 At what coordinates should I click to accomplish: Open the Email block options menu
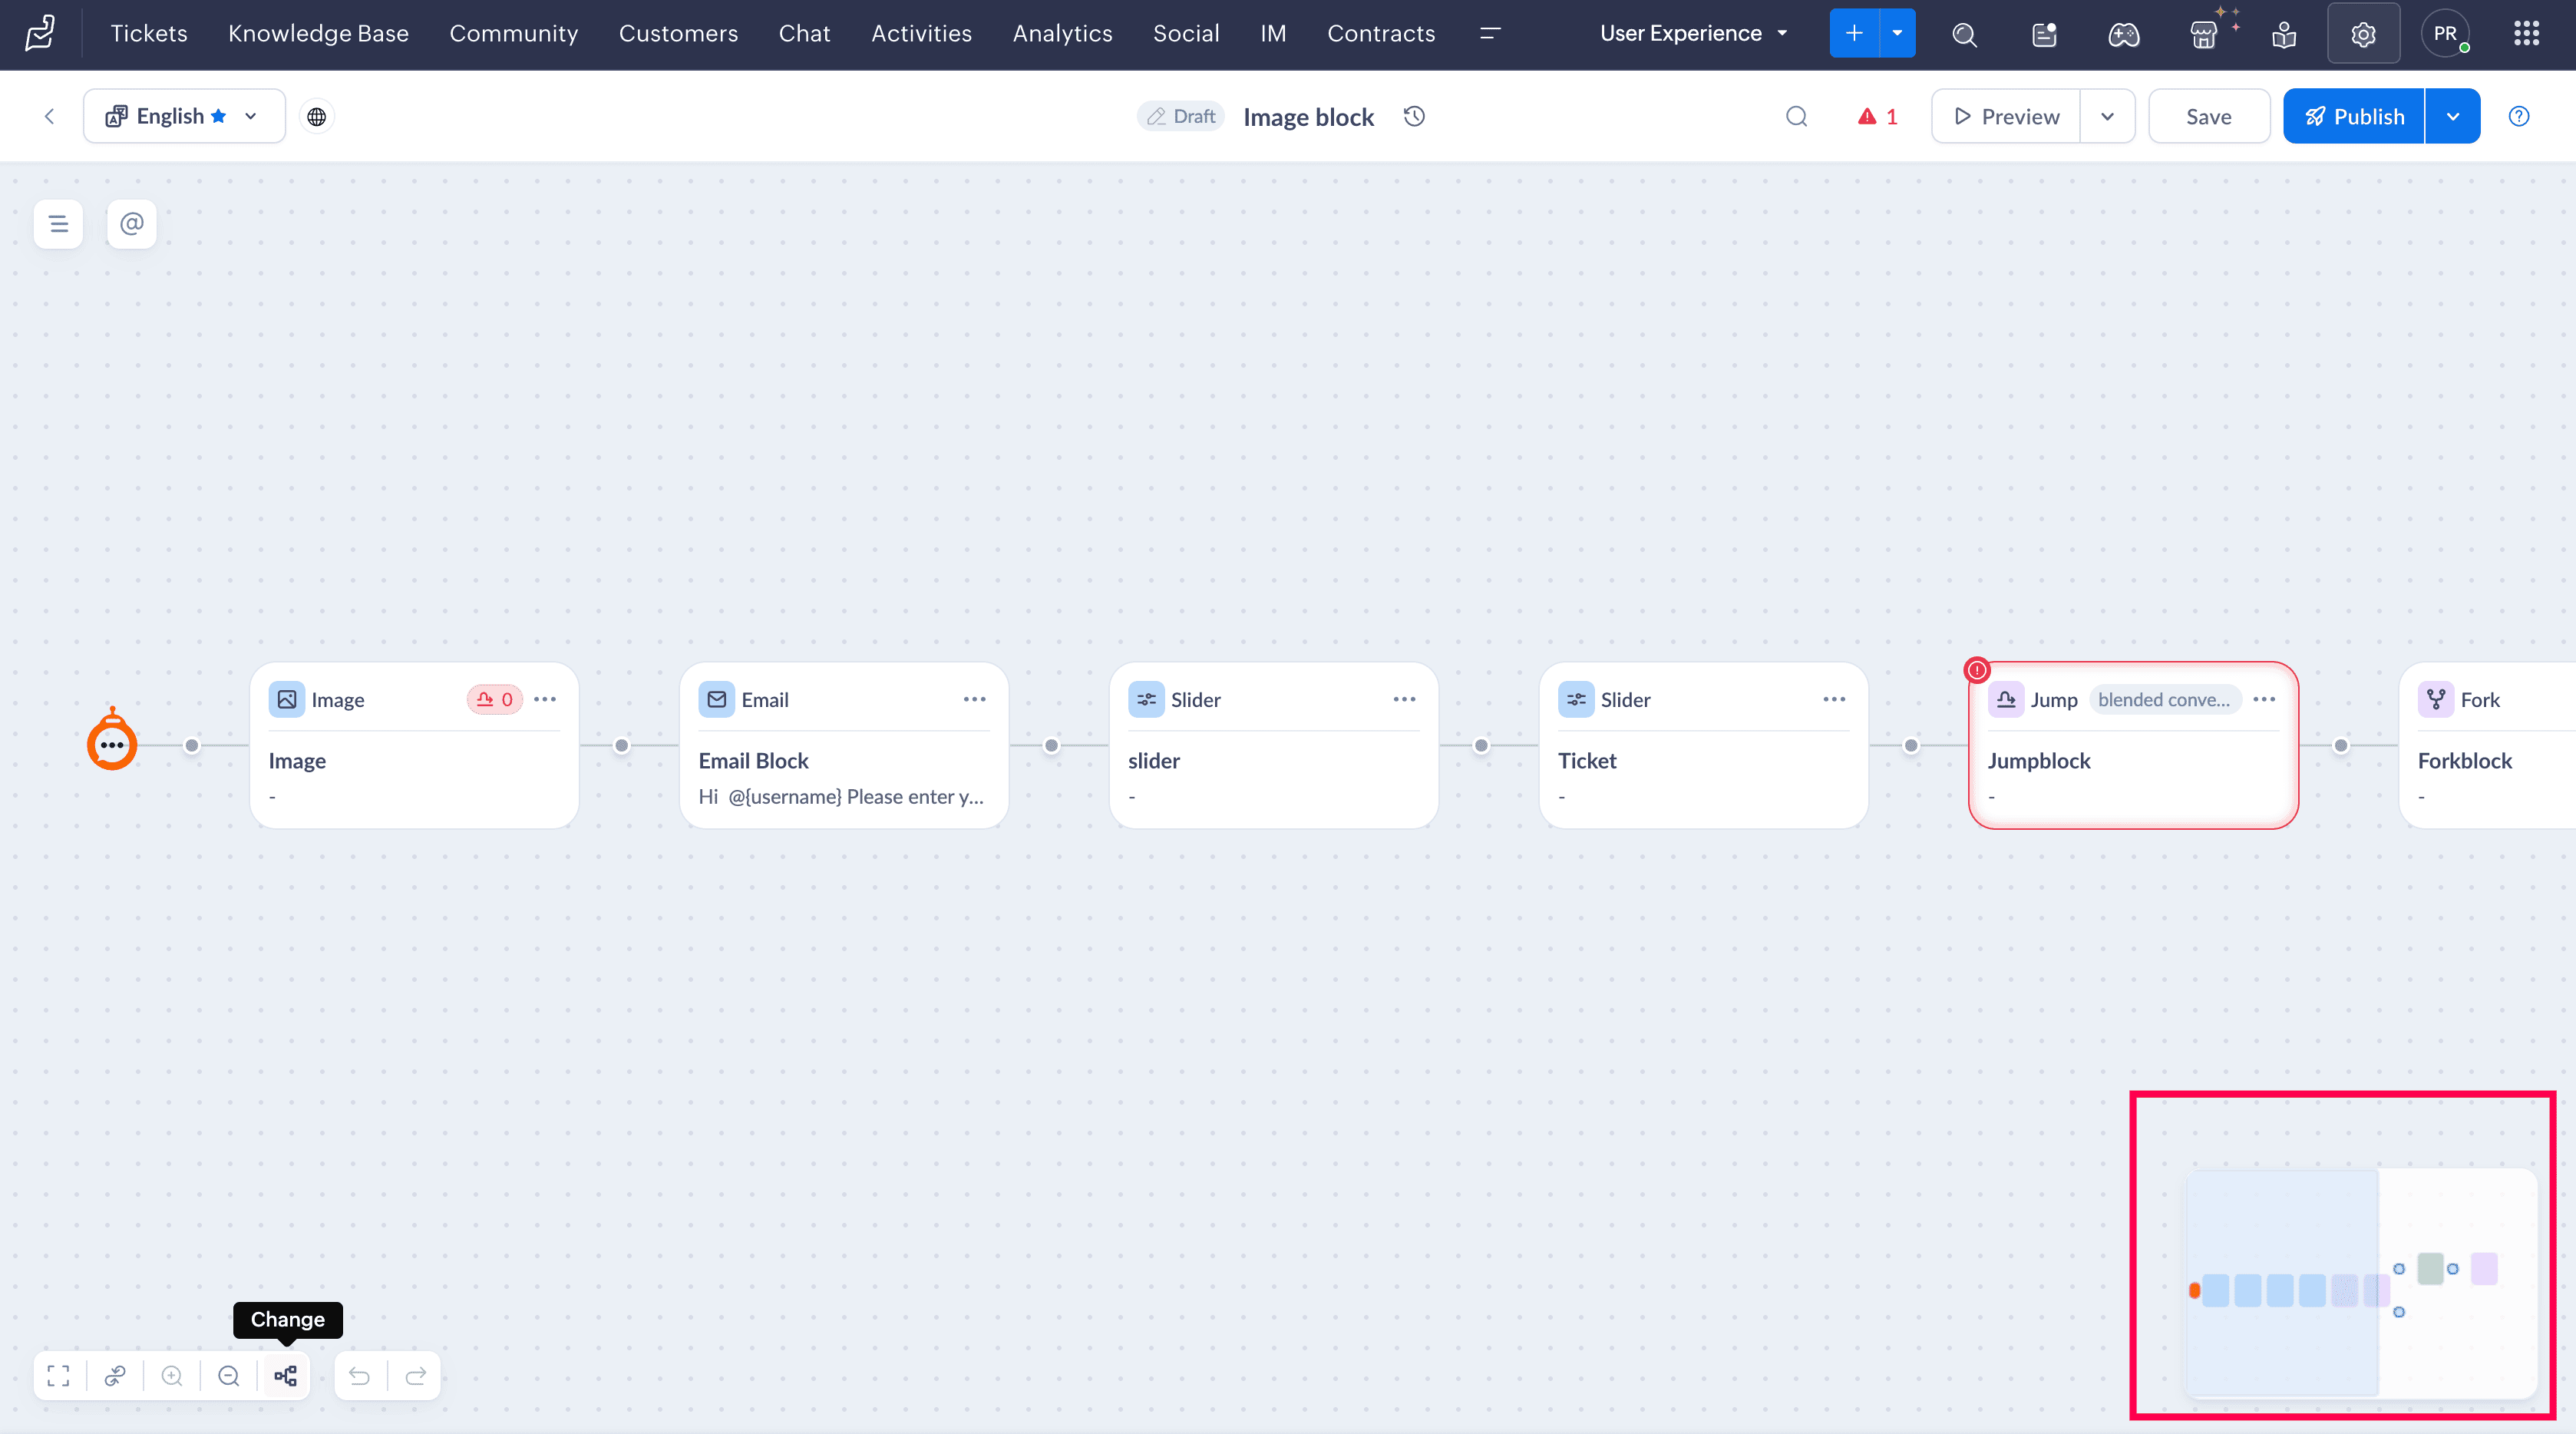pos(974,699)
